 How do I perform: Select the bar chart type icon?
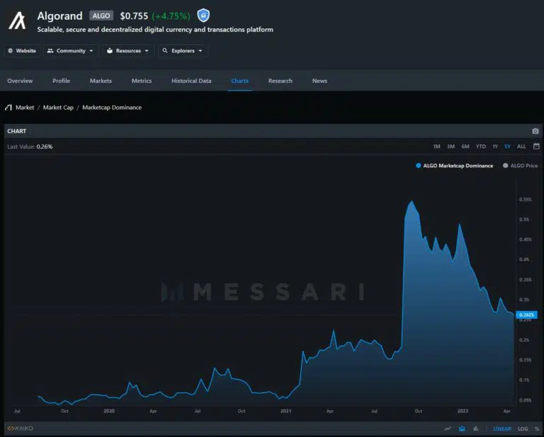476,429
